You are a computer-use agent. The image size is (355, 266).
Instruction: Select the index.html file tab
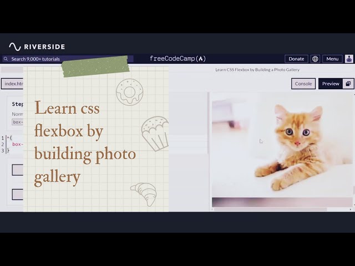[12, 84]
